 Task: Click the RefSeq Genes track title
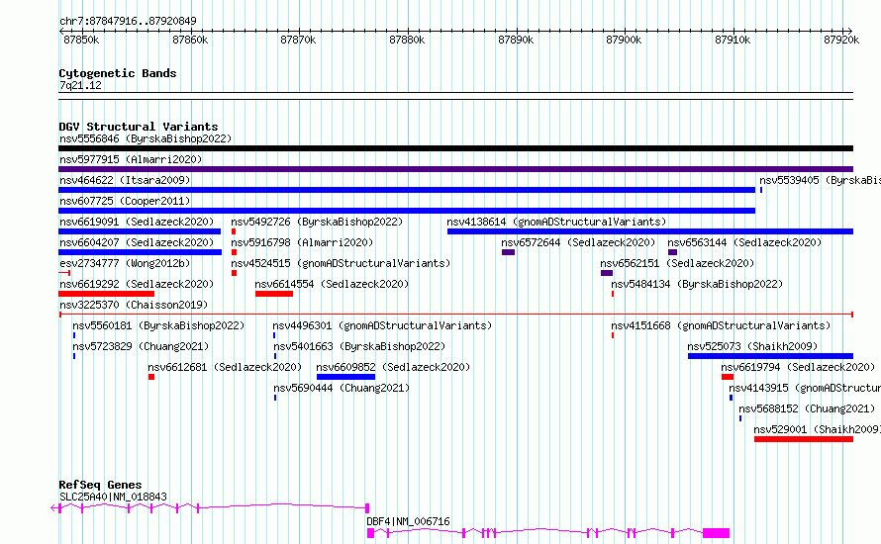click(100, 485)
